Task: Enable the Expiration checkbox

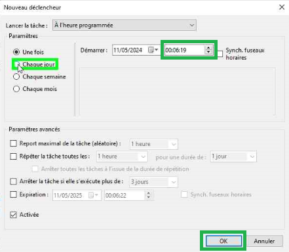Action: (13, 194)
